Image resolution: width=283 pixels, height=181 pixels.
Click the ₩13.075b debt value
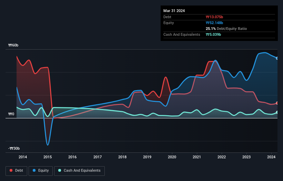[x=214, y=17]
